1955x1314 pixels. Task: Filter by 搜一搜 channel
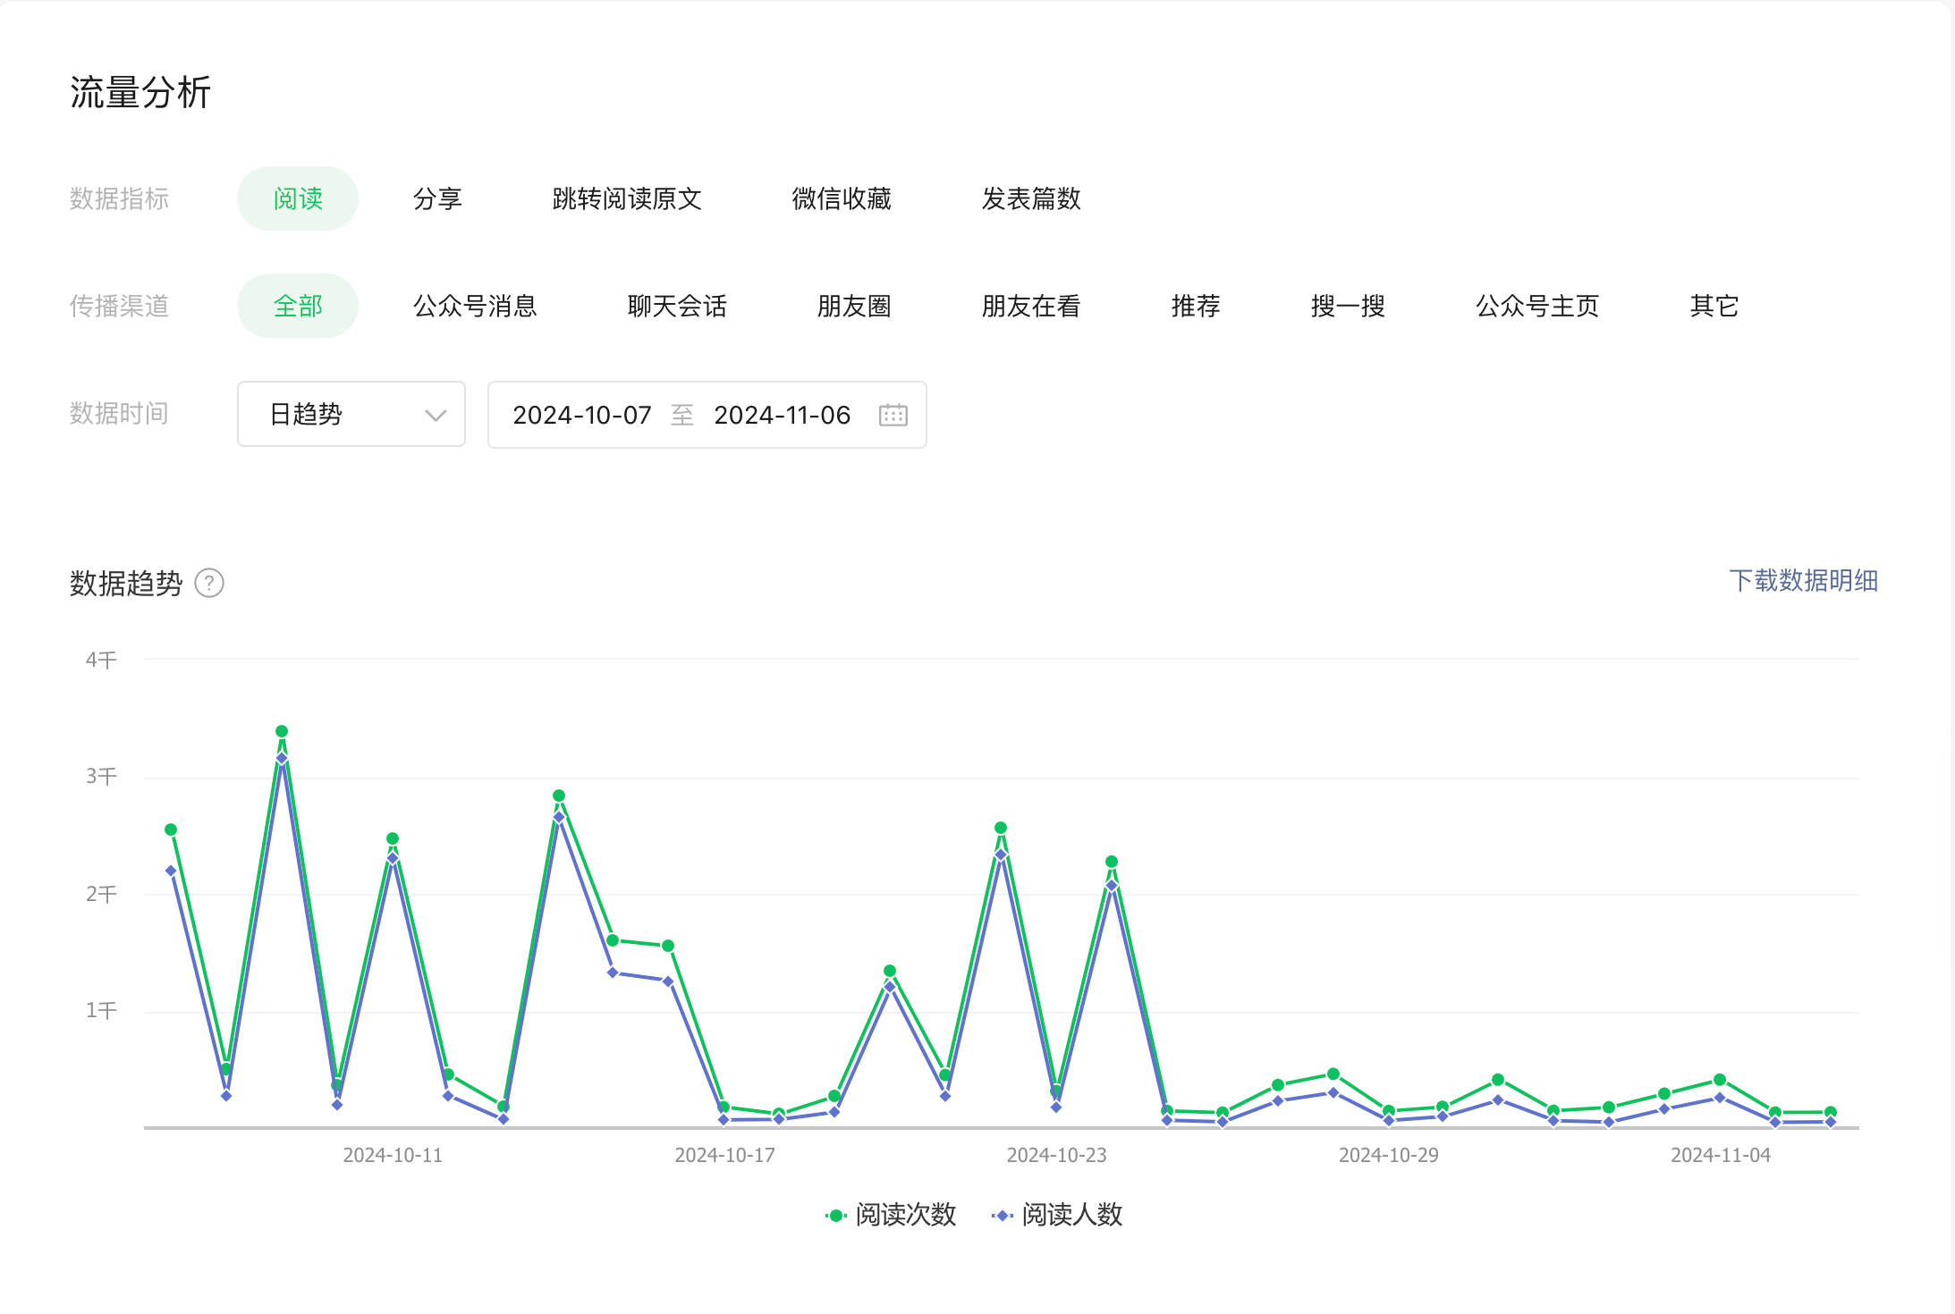click(x=1348, y=306)
